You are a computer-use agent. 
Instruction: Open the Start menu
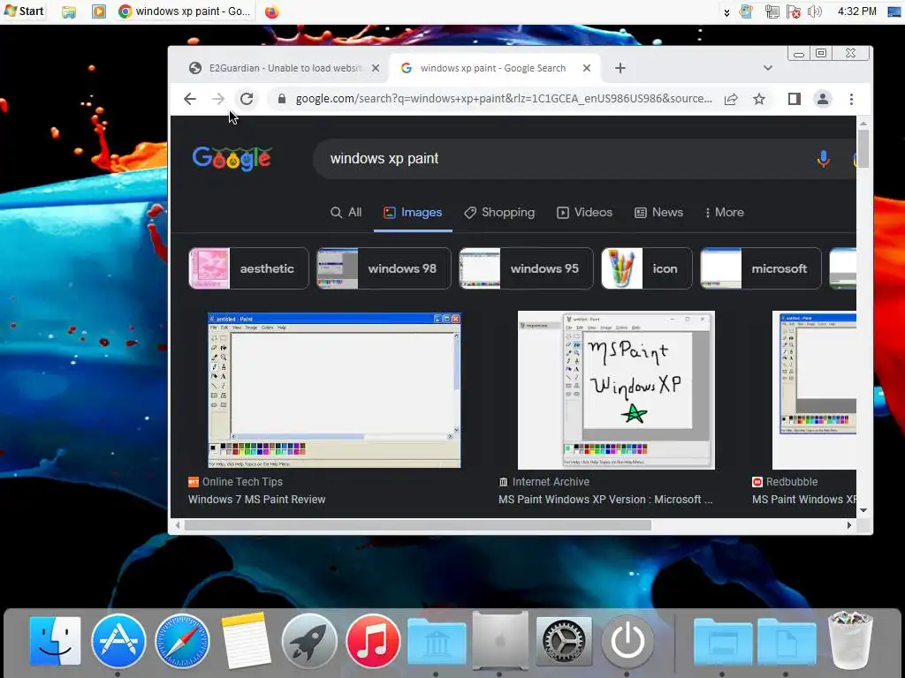(24, 11)
